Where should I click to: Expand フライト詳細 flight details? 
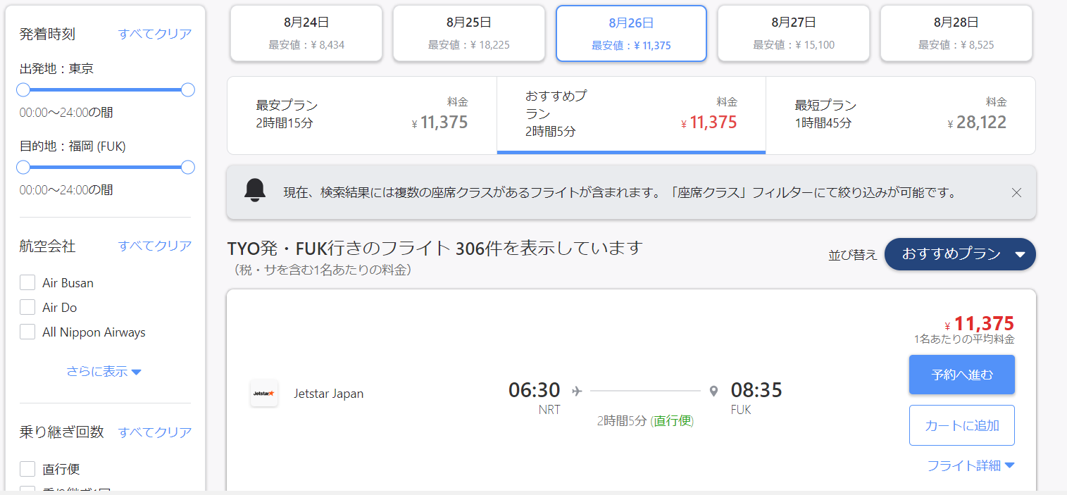pyautogui.click(x=971, y=465)
